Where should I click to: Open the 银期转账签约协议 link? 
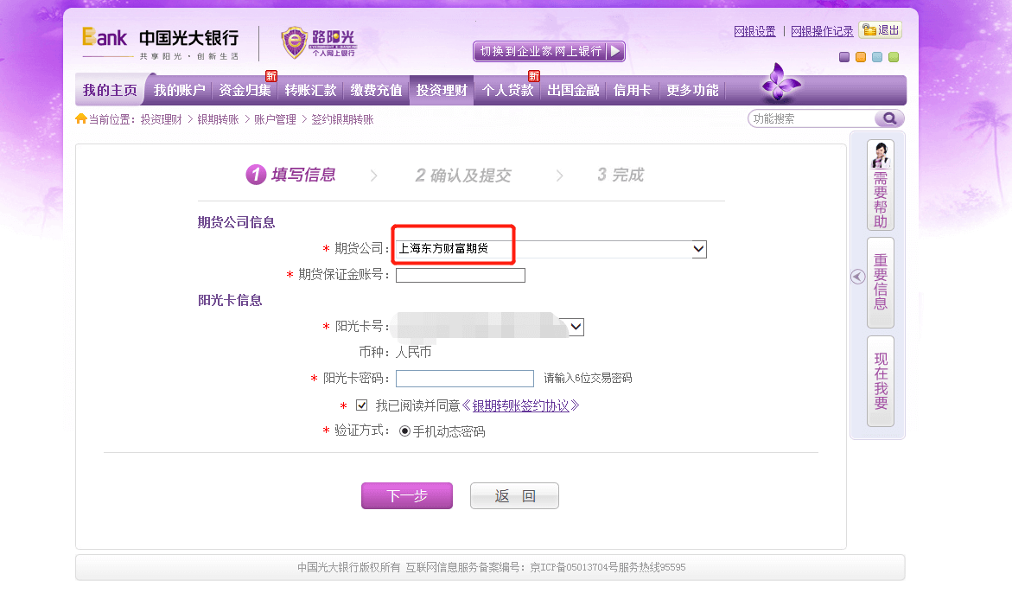[521, 405]
